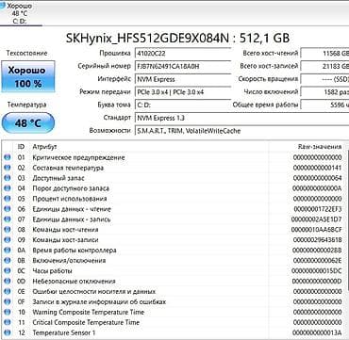This screenshot has width=349, height=340.
Task: Click status icon for Команды хост-записи row
Action: (x=7, y=240)
